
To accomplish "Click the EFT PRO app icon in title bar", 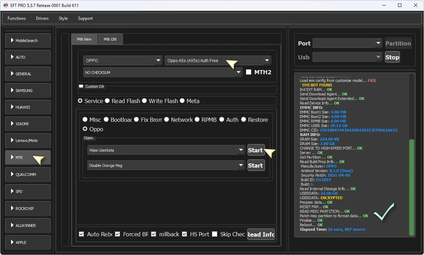I will tap(6, 5).
